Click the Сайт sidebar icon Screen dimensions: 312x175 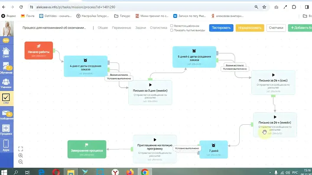pyautogui.click(x=6, y=51)
